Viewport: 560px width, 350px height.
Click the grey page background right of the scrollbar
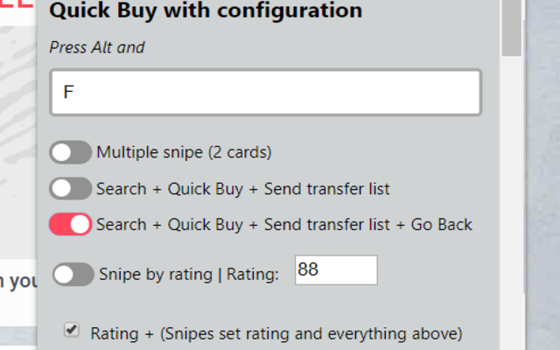coord(541,175)
